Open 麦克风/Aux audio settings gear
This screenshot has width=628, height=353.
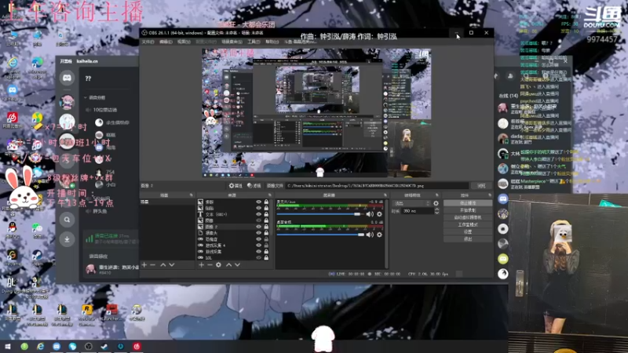[x=379, y=214]
